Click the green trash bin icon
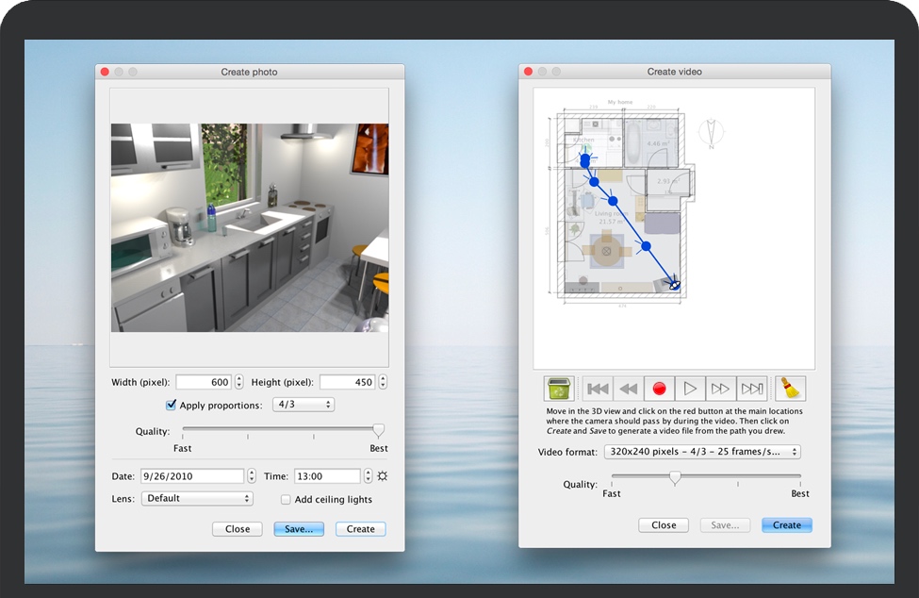Viewport: 919px width, 598px height. 558,389
